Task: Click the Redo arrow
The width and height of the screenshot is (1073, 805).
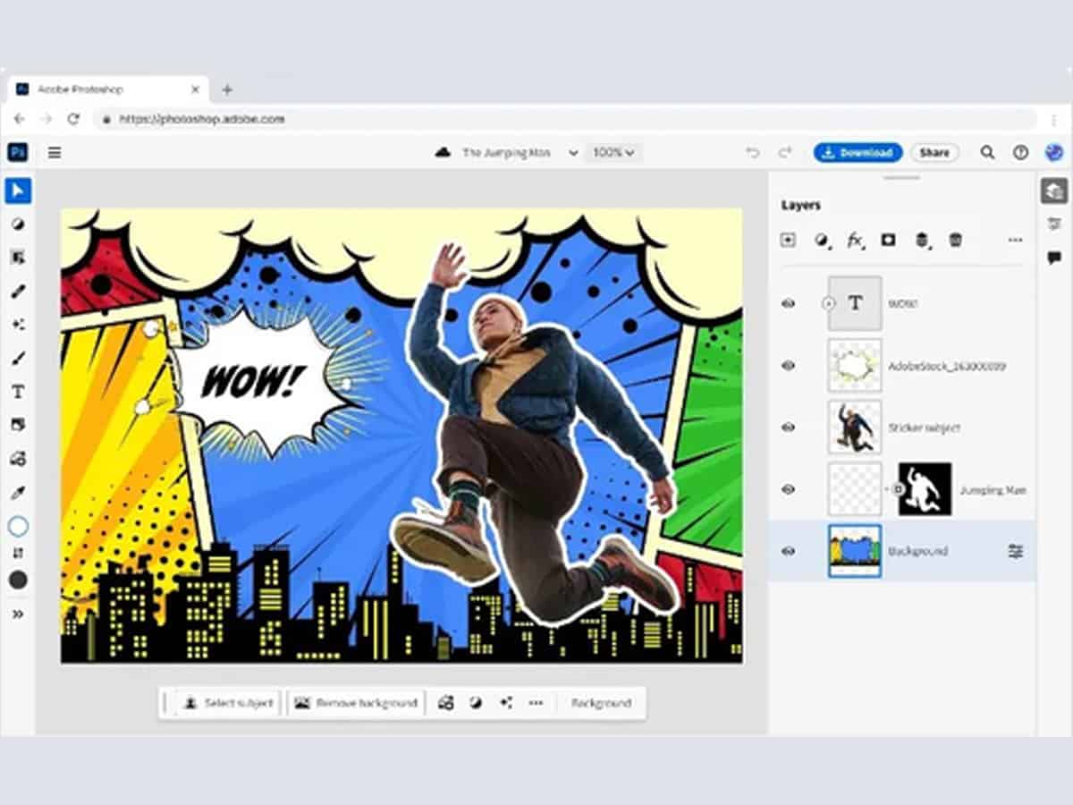Action: click(x=785, y=152)
